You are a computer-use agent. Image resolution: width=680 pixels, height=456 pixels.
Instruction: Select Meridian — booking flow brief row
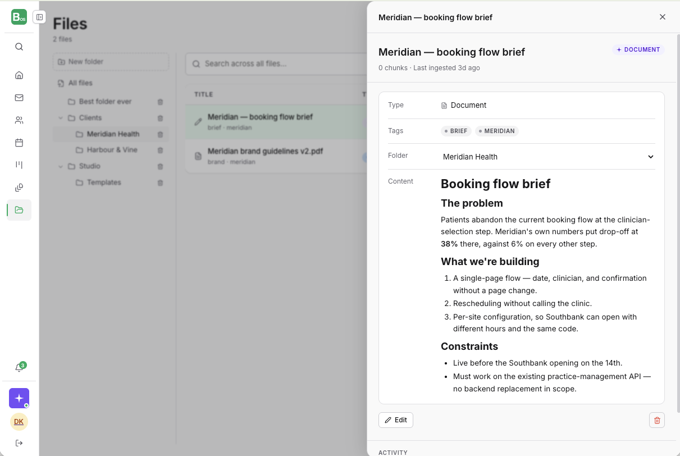276,122
